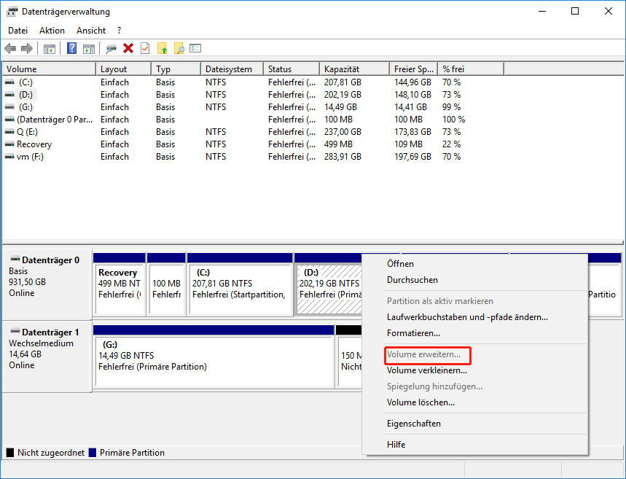Click the checklist settings toolbar icon

(x=195, y=48)
